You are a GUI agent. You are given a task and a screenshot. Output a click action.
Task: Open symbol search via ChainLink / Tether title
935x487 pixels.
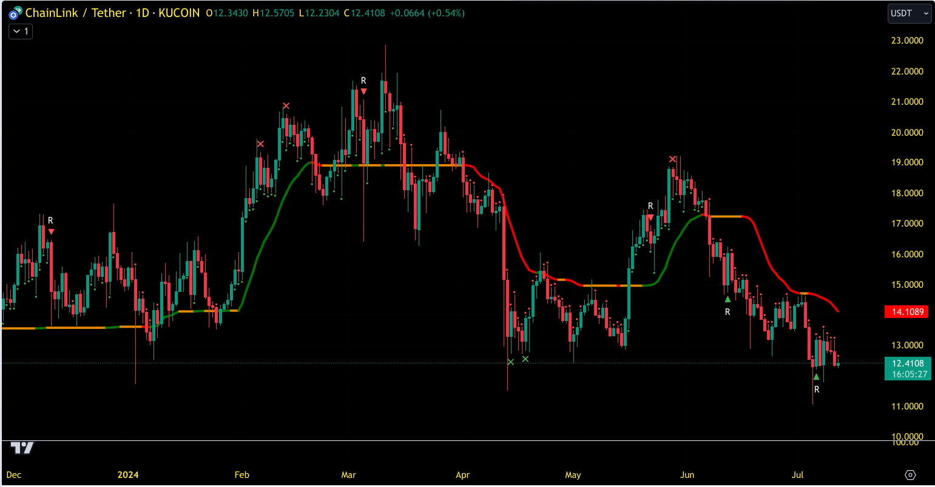[x=76, y=13]
